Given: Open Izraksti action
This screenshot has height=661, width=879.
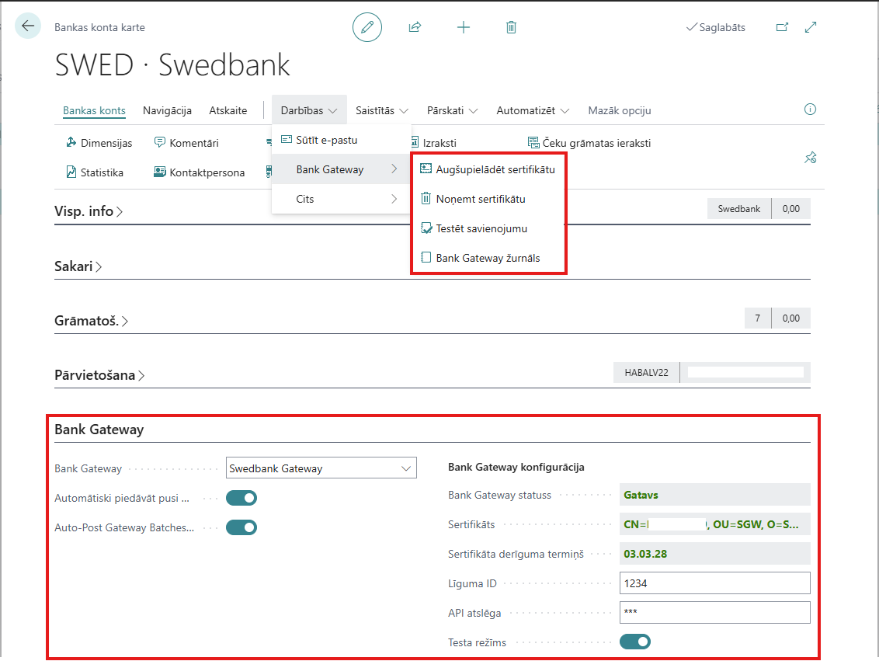Looking at the screenshot, I should 435,143.
